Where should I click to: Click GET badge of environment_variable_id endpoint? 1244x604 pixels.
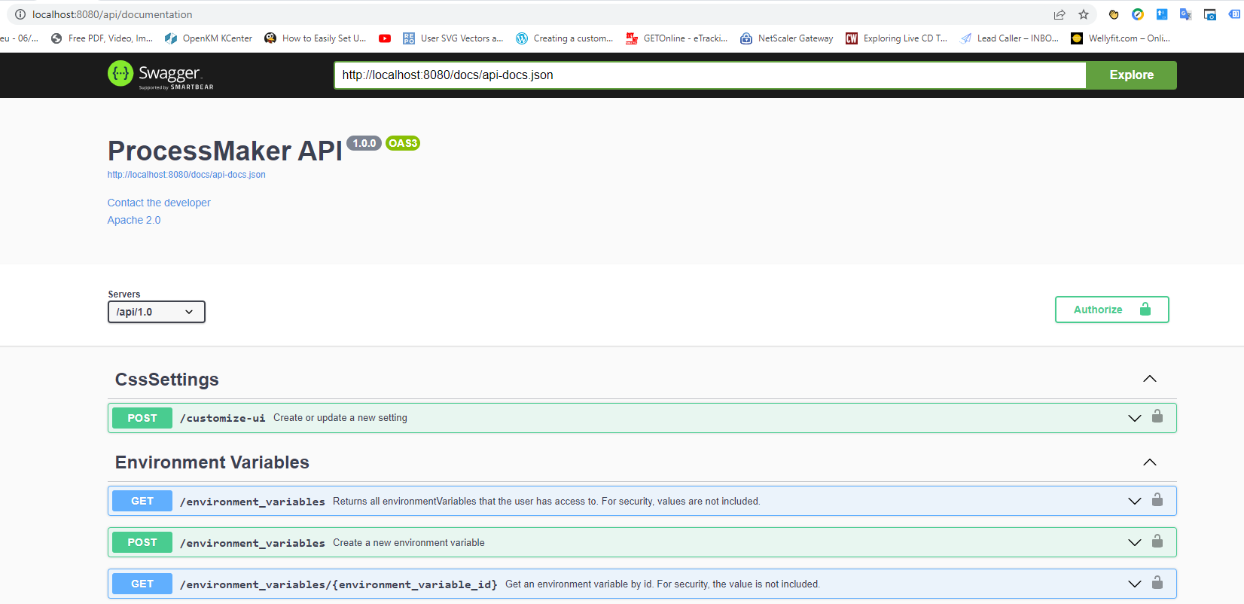click(x=142, y=584)
